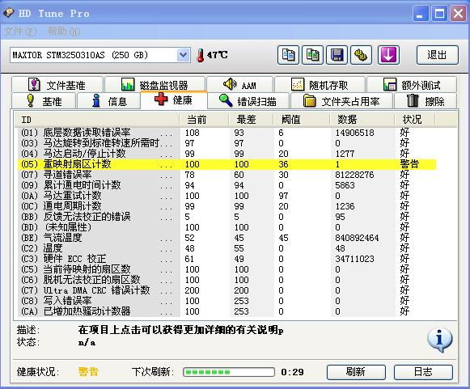This screenshot has height=389, width=470.
Task: Click the 阈值 column header
Action: pyautogui.click(x=302, y=120)
